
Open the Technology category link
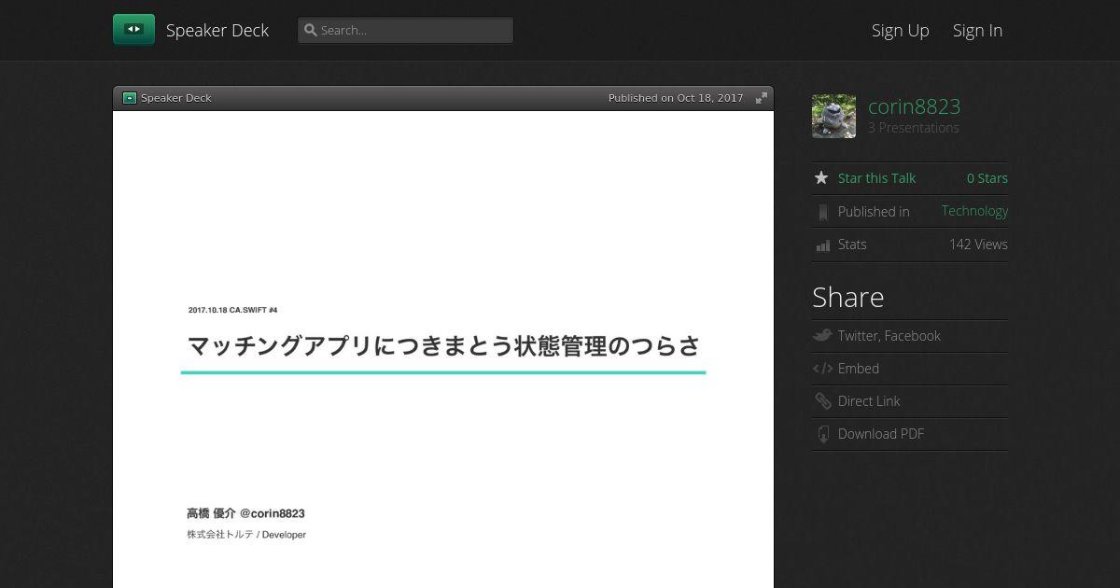coord(974,211)
